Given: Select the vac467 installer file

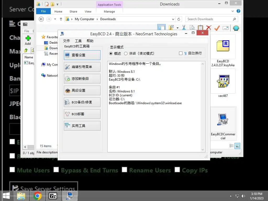Looking at the screenshot, I should pos(223,83).
